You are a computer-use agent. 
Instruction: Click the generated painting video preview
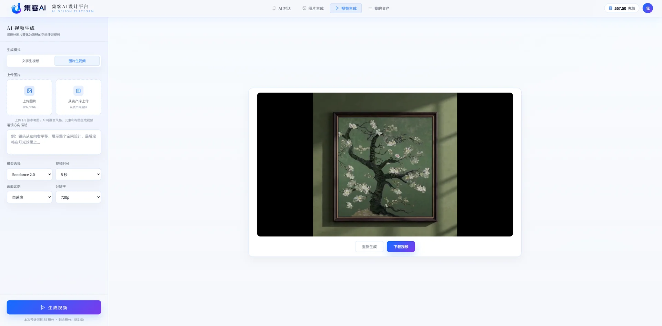click(385, 165)
